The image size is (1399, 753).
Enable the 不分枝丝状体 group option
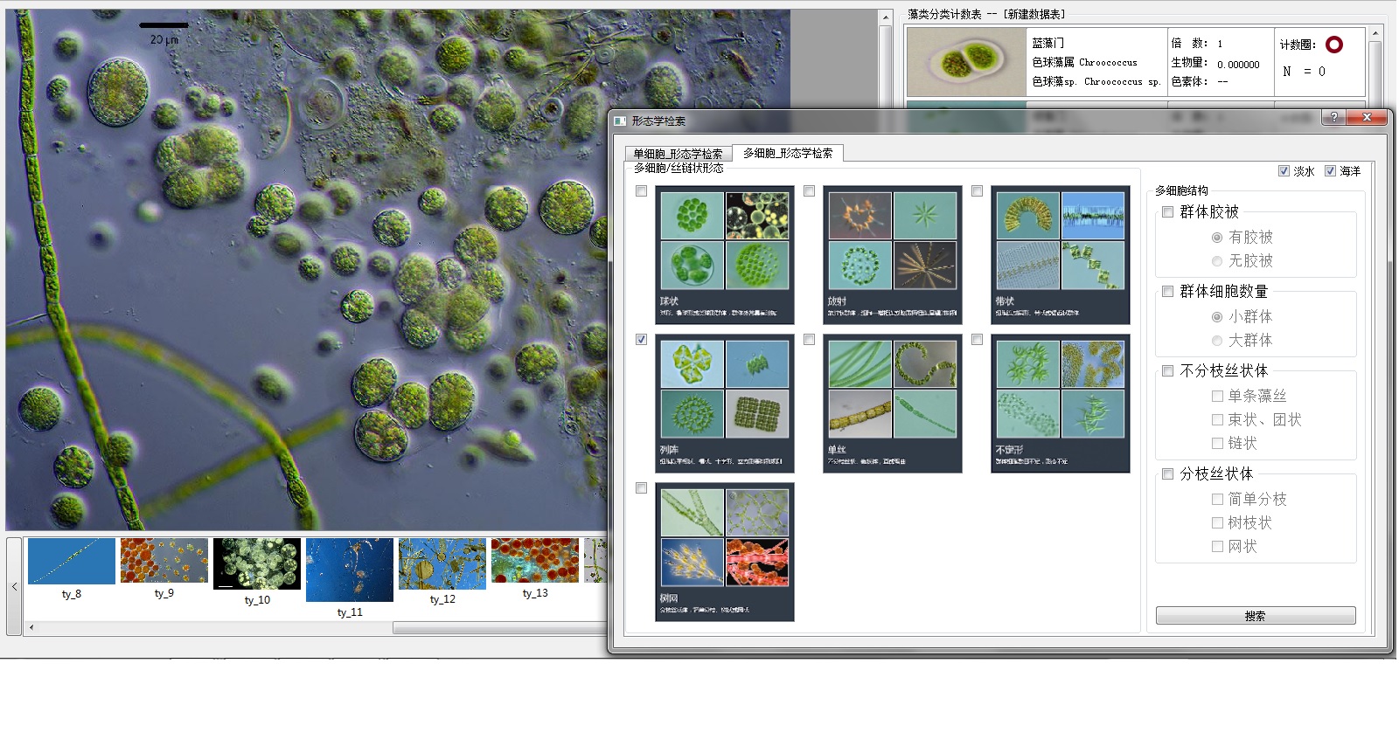(x=1167, y=370)
